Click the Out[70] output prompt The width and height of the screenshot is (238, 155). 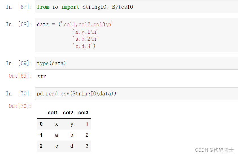20,106
